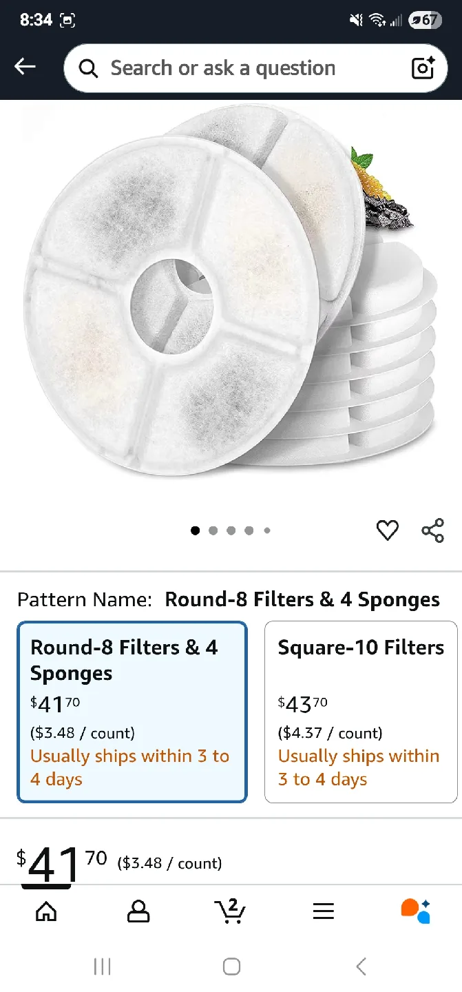Launch the Rufus AI assistant icon
462x992 pixels.
coord(414,911)
